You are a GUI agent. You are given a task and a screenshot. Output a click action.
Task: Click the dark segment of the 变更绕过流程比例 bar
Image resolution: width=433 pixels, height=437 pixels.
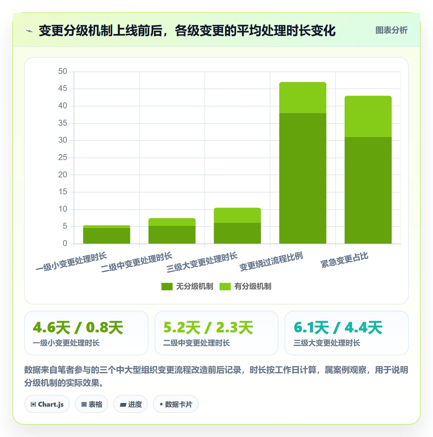[303, 179]
